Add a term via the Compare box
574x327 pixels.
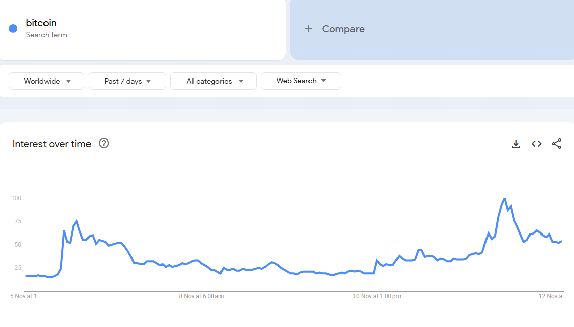[343, 29]
